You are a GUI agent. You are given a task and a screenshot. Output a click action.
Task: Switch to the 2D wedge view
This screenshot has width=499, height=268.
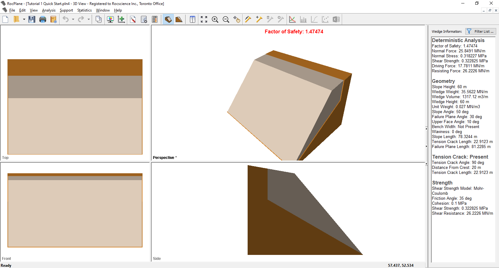(179, 19)
